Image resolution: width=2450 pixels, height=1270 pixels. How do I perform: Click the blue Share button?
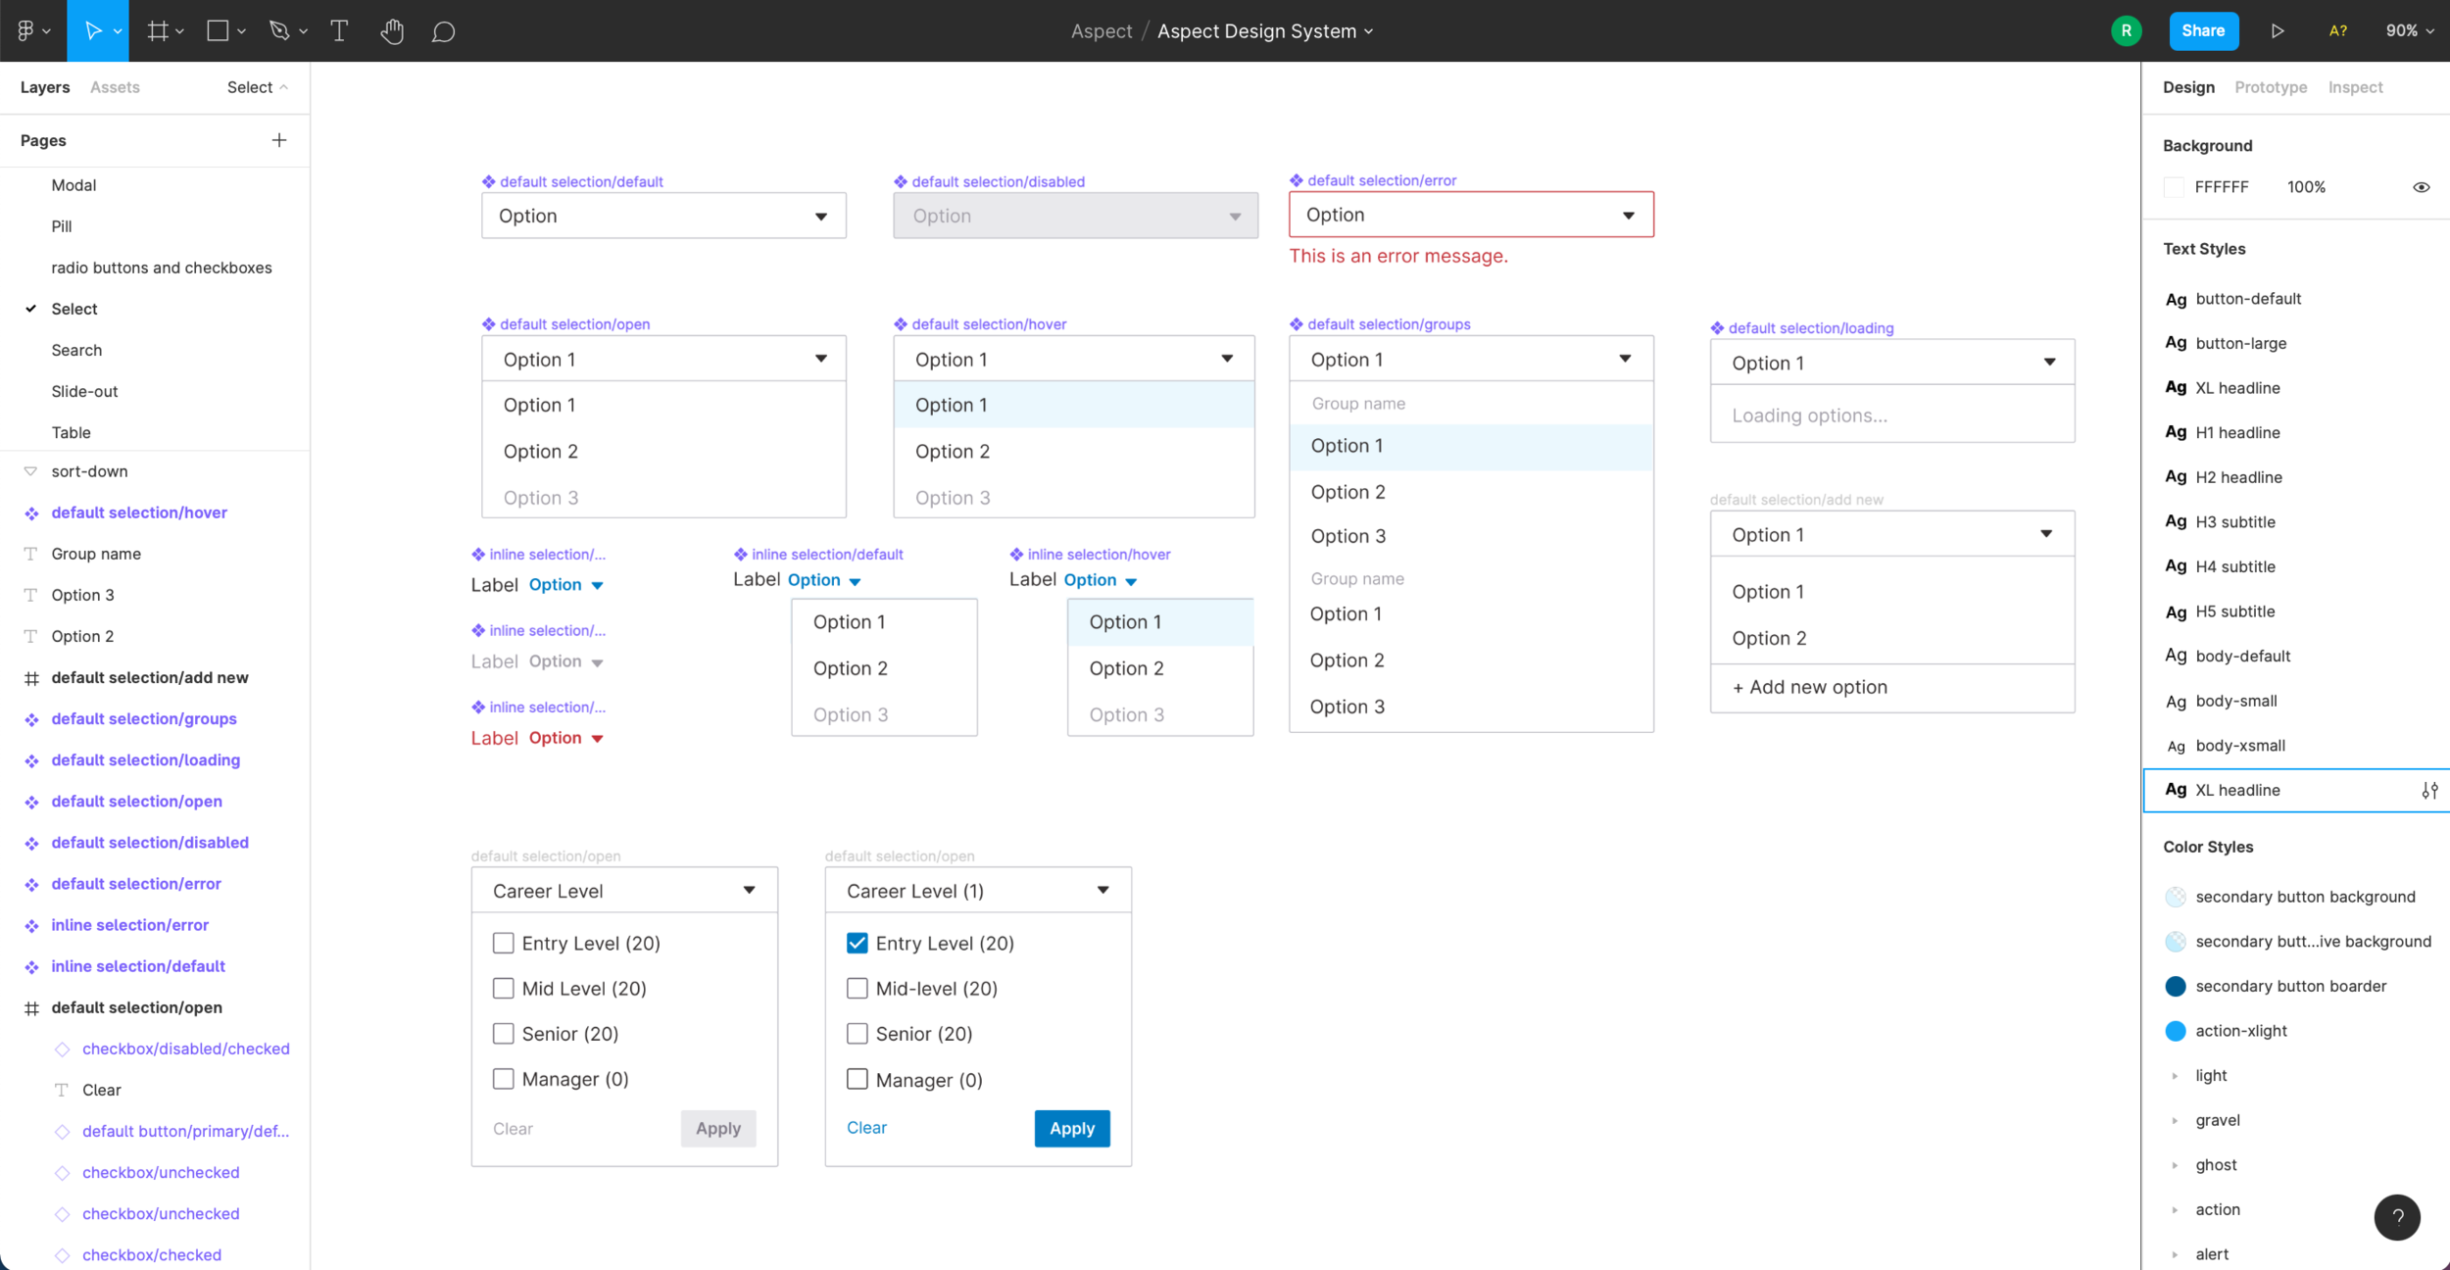2203,31
